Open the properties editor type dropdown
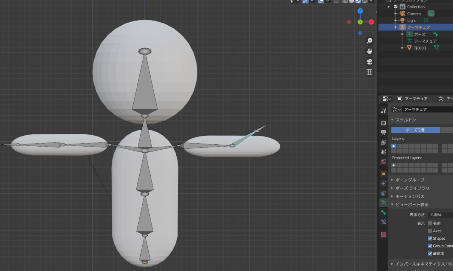 [x=387, y=99]
